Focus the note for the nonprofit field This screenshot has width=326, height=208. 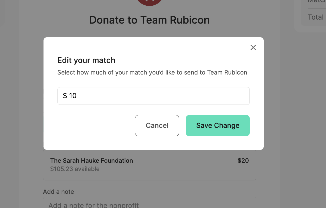[x=150, y=203]
